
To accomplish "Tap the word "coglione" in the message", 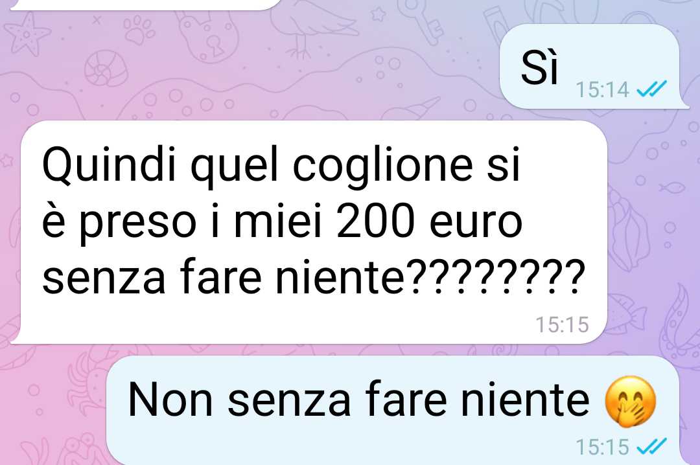I will 383,166.
